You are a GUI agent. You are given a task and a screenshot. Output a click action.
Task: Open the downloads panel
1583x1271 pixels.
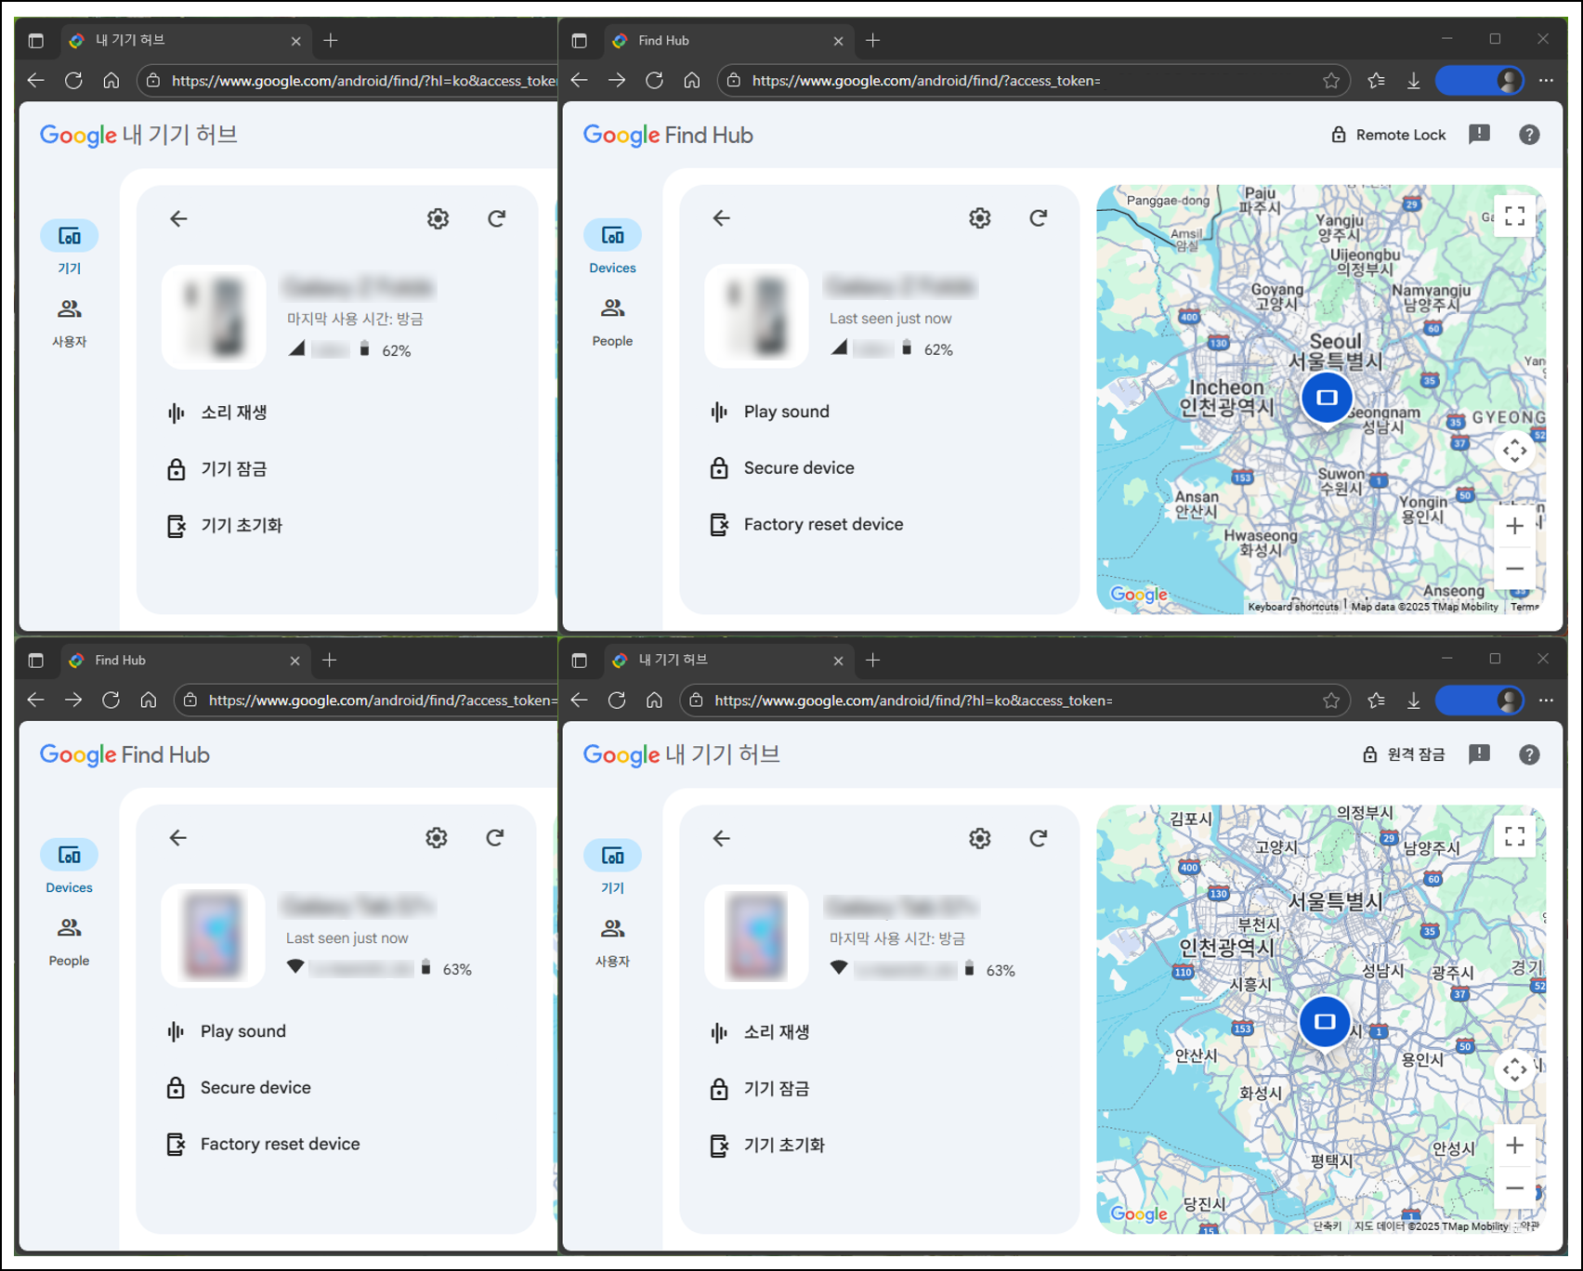pos(1414,80)
